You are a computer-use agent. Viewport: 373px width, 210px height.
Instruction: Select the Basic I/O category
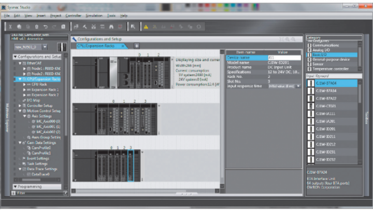click(332, 55)
